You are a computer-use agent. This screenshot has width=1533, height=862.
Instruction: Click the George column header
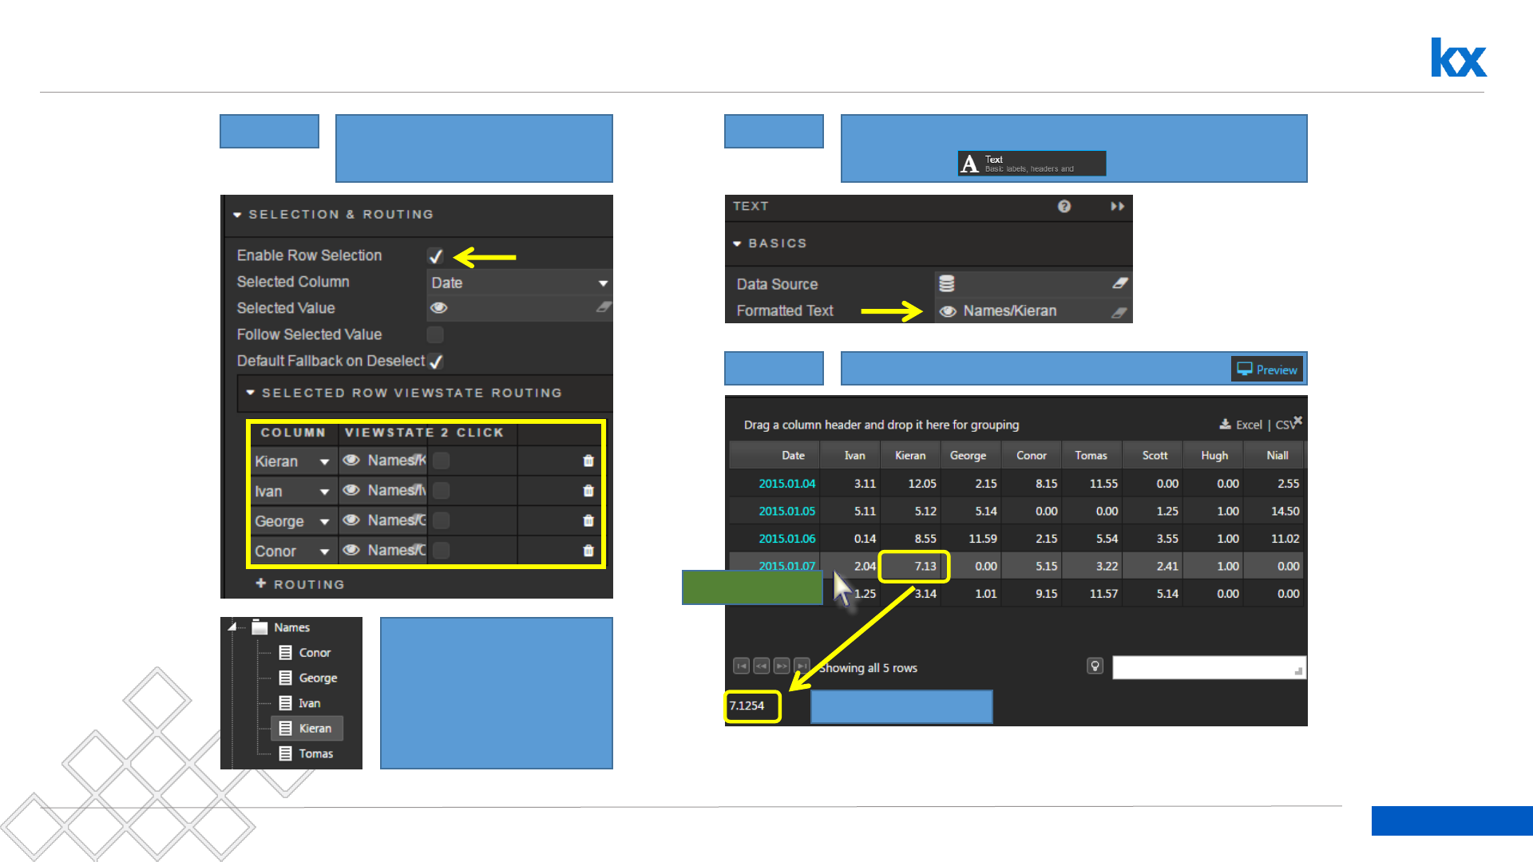[968, 456]
